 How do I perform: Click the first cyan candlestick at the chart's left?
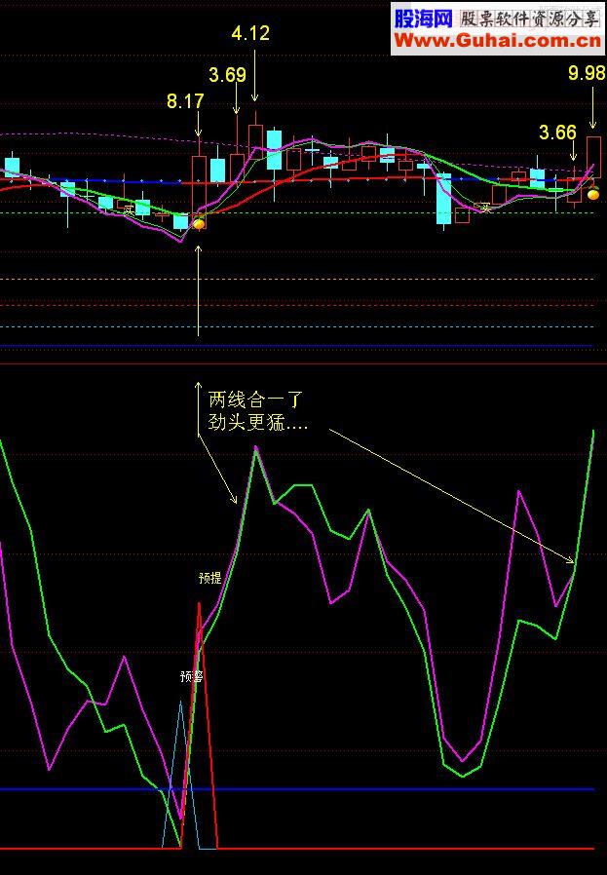pyautogui.click(x=13, y=168)
